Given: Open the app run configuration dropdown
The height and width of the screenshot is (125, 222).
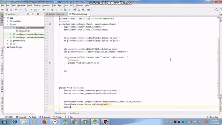Looking at the screenshot, I should pos(35,10).
